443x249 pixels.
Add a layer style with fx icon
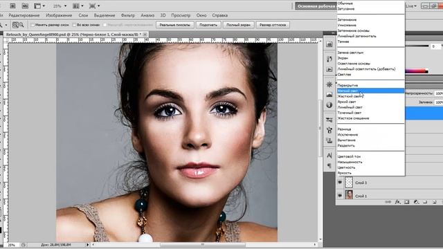(398, 202)
